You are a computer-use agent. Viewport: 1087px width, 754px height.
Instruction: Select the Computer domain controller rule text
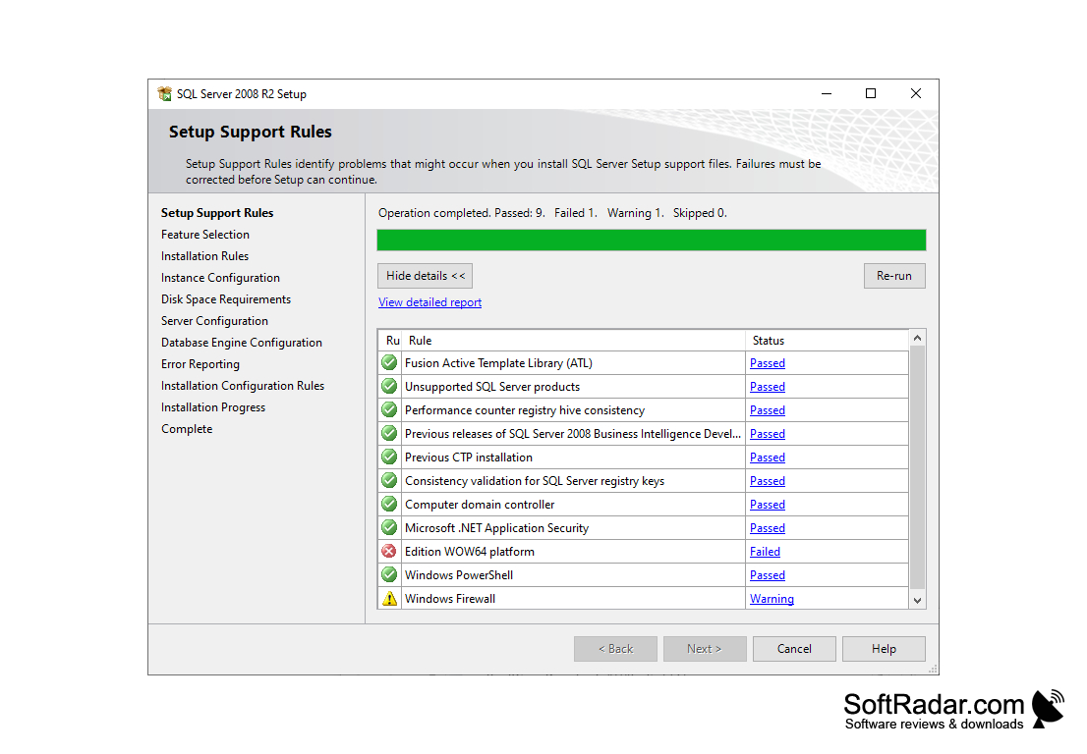coord(480,505)
